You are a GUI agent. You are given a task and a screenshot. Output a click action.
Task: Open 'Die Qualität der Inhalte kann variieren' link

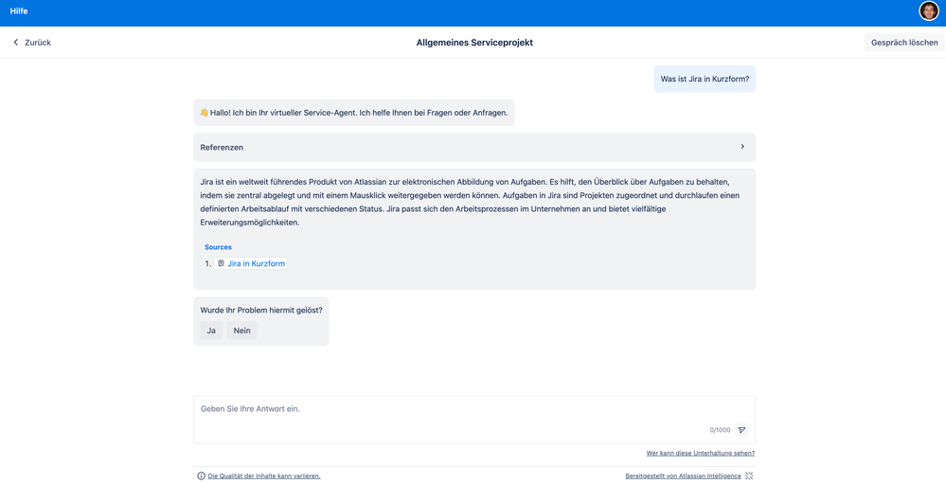[x=264, y=475]
